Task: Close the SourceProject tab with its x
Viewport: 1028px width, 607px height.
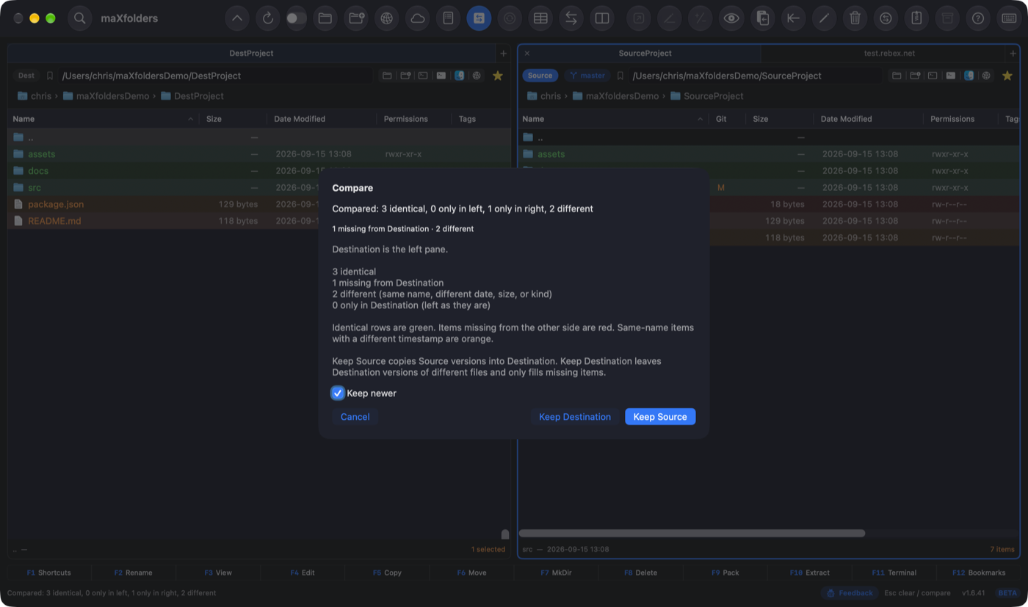Action: click(x=527, y=53)
